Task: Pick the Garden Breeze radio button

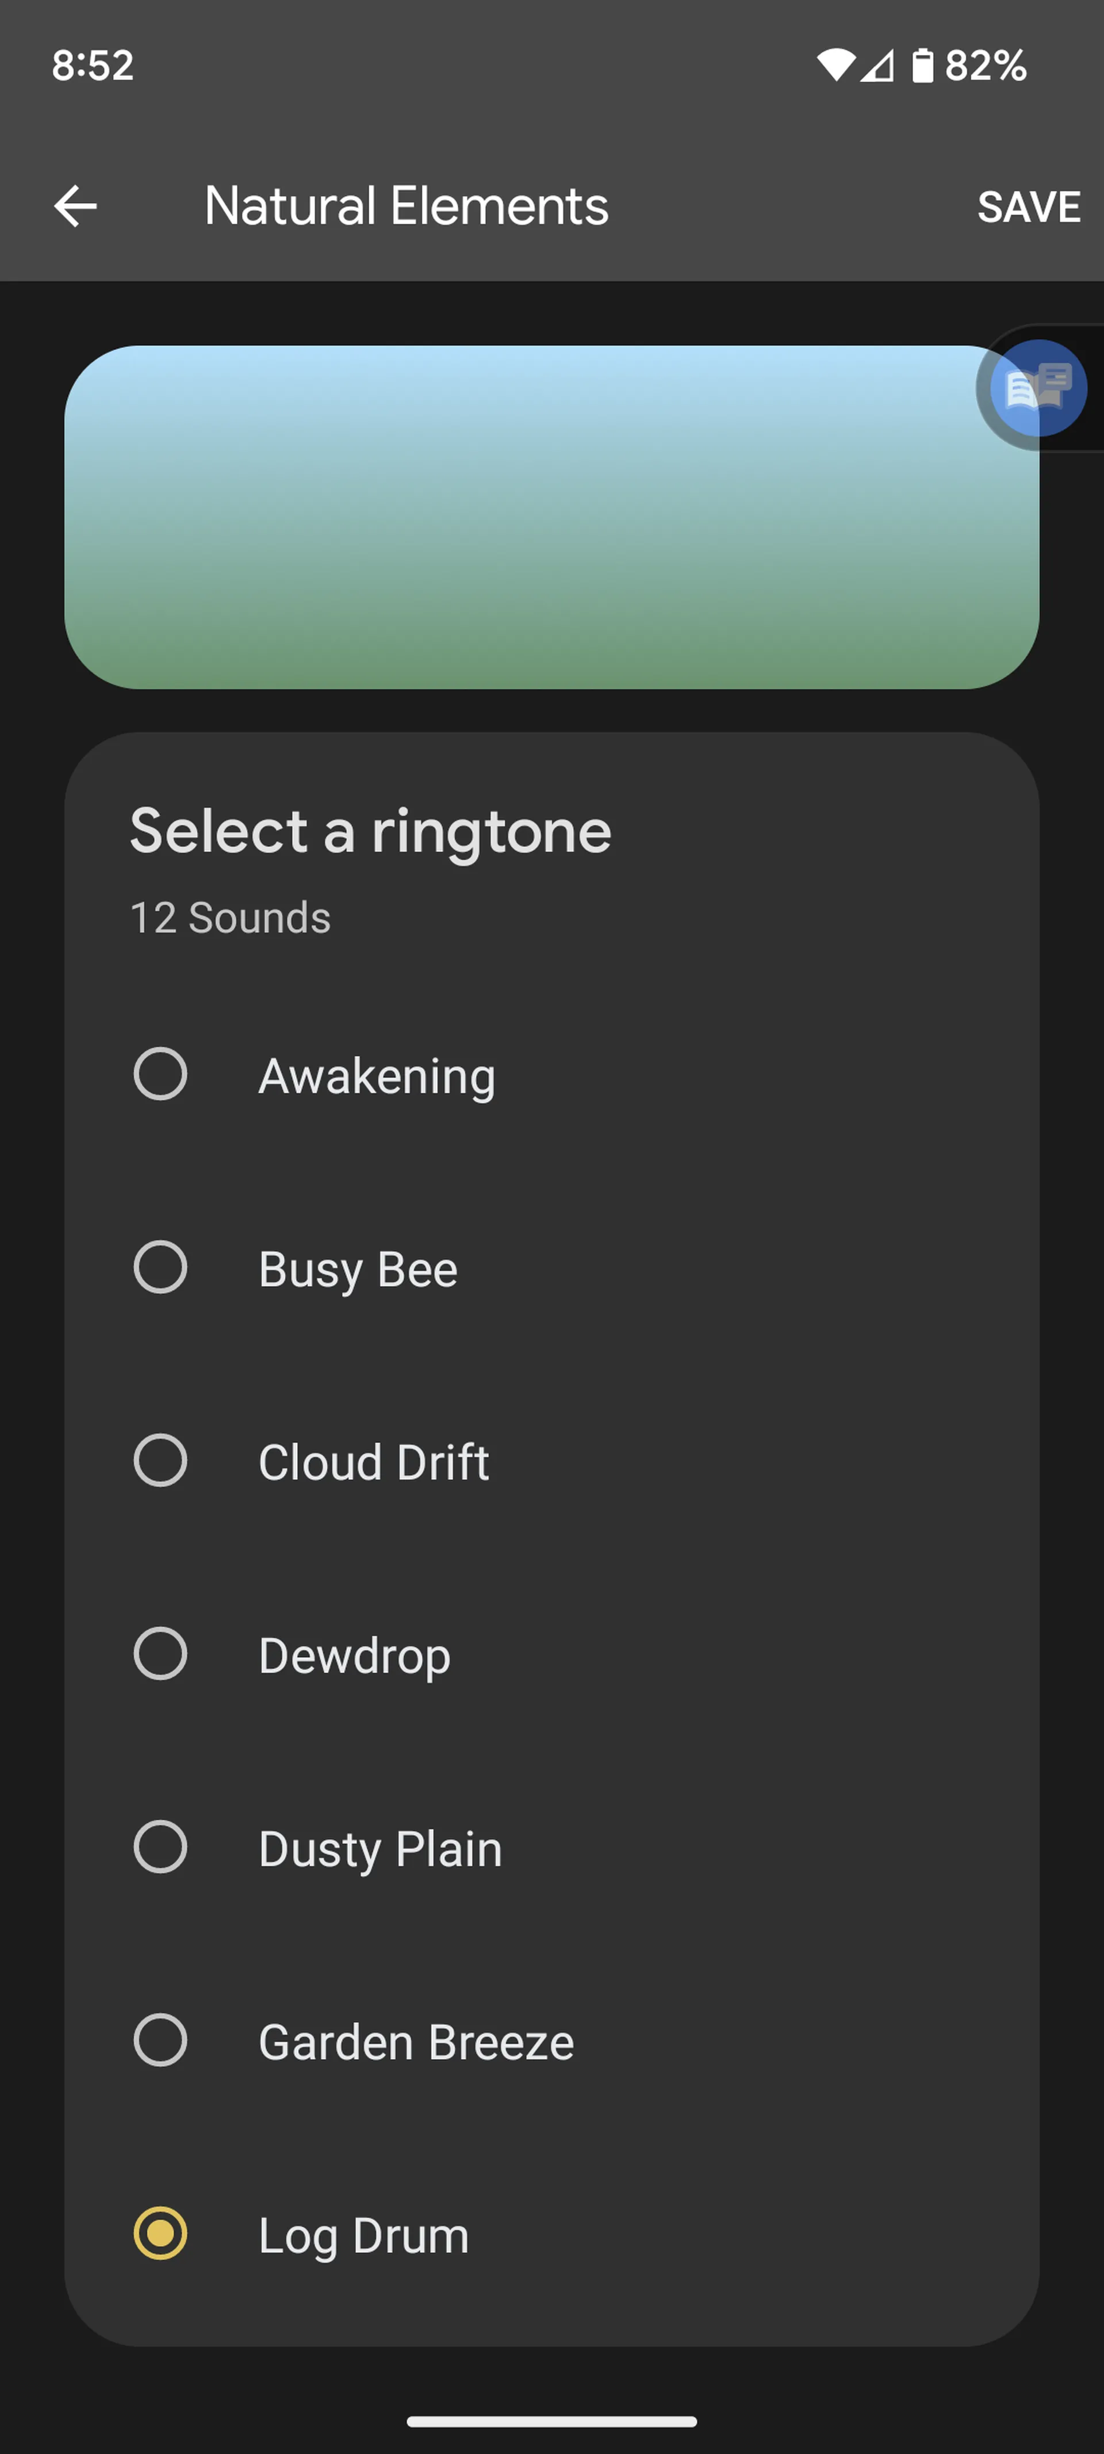Action: [x=160, y=2040]
